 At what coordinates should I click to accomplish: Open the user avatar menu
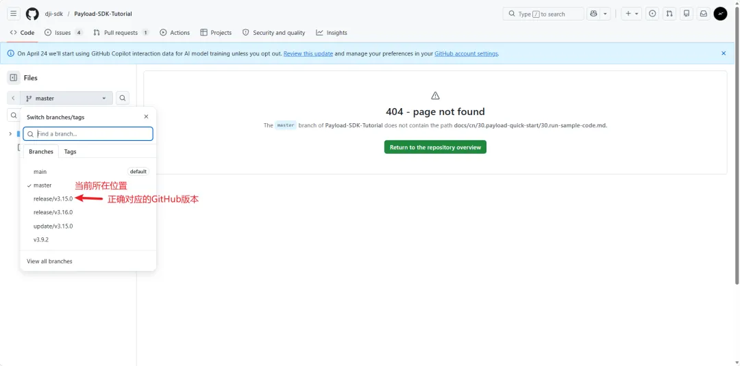[720, 14]
